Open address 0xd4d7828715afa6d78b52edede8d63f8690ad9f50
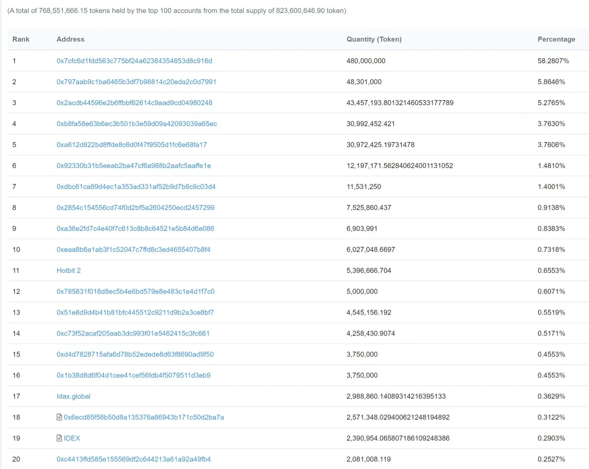This screenshot has width=589, height=469. (x=135, y=354)
